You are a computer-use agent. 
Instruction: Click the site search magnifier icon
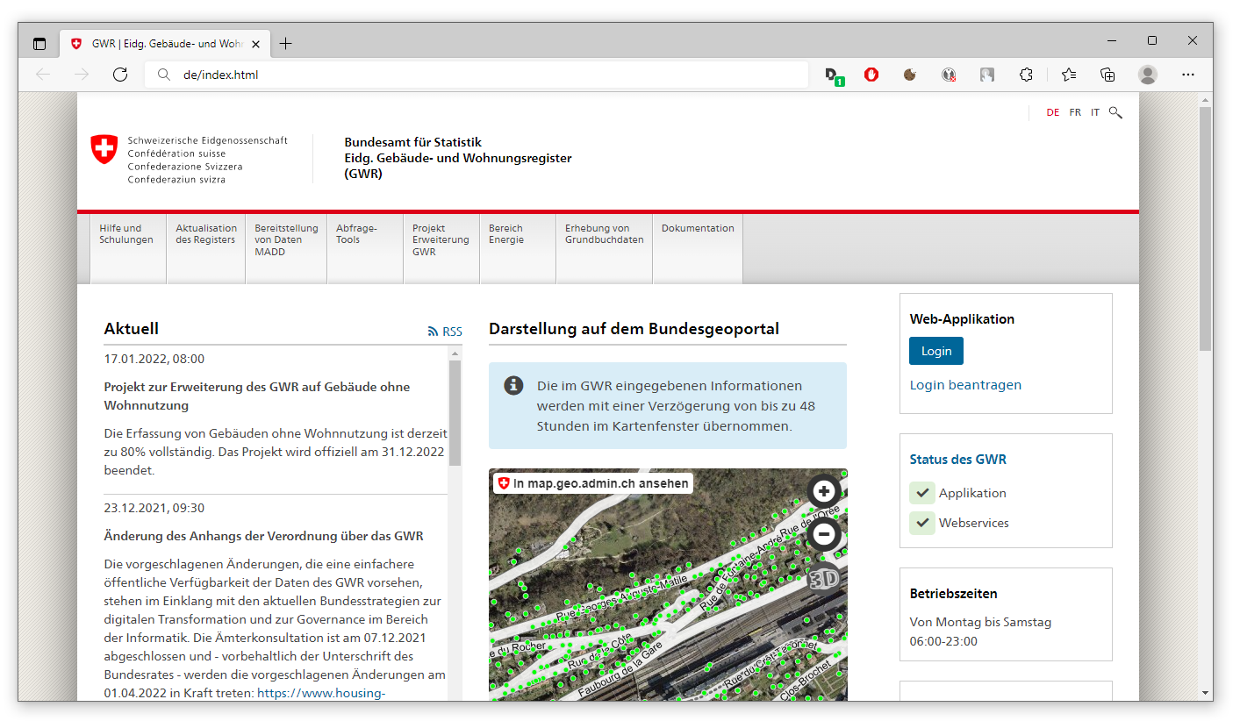coord(1115,112)
